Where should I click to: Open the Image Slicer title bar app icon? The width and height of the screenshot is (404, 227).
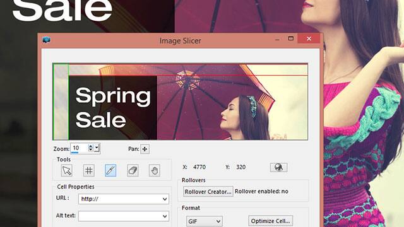(x=46, y=40)
